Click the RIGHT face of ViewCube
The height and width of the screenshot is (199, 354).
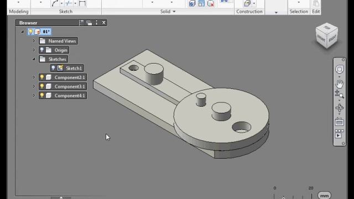(332, 39)
